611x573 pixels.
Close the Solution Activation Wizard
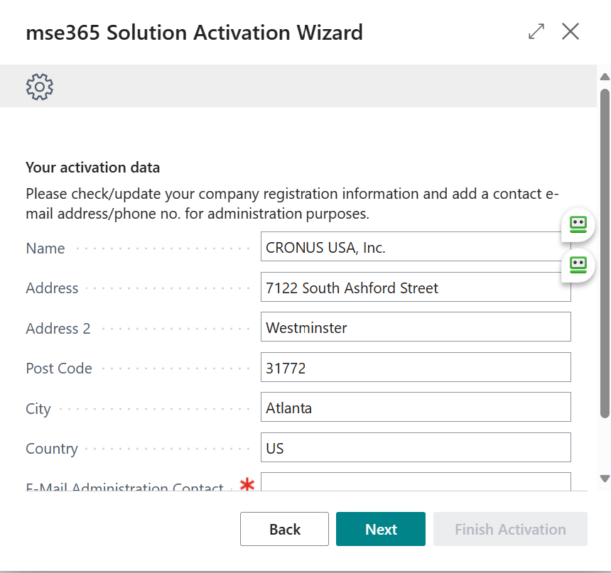point(571,31)
